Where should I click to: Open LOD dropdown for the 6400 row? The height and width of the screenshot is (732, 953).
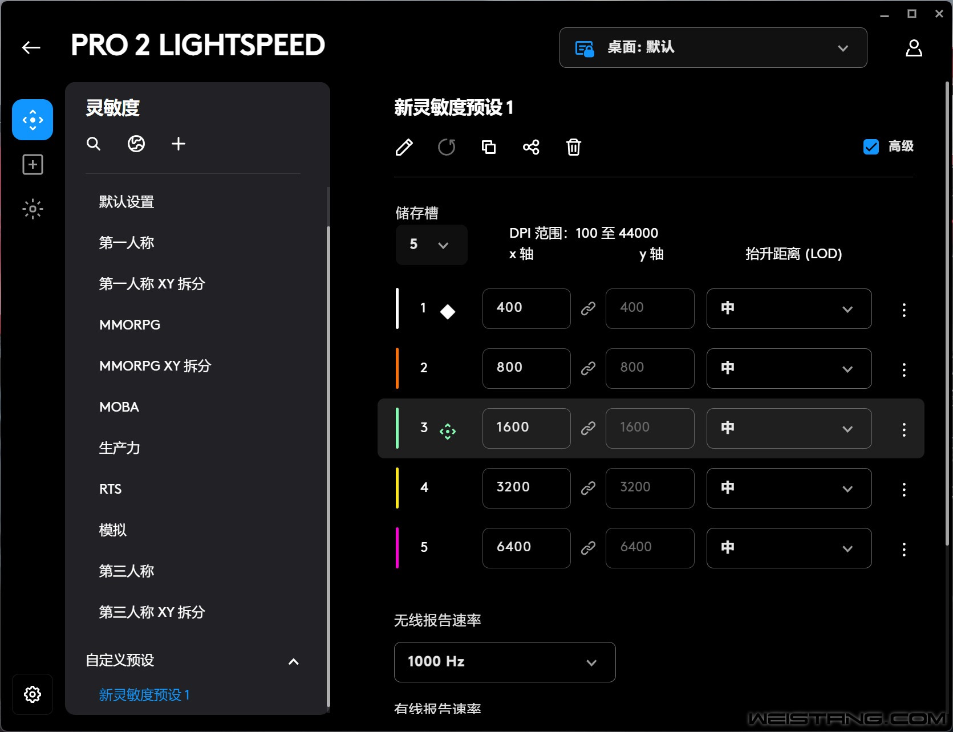(789, 548)
